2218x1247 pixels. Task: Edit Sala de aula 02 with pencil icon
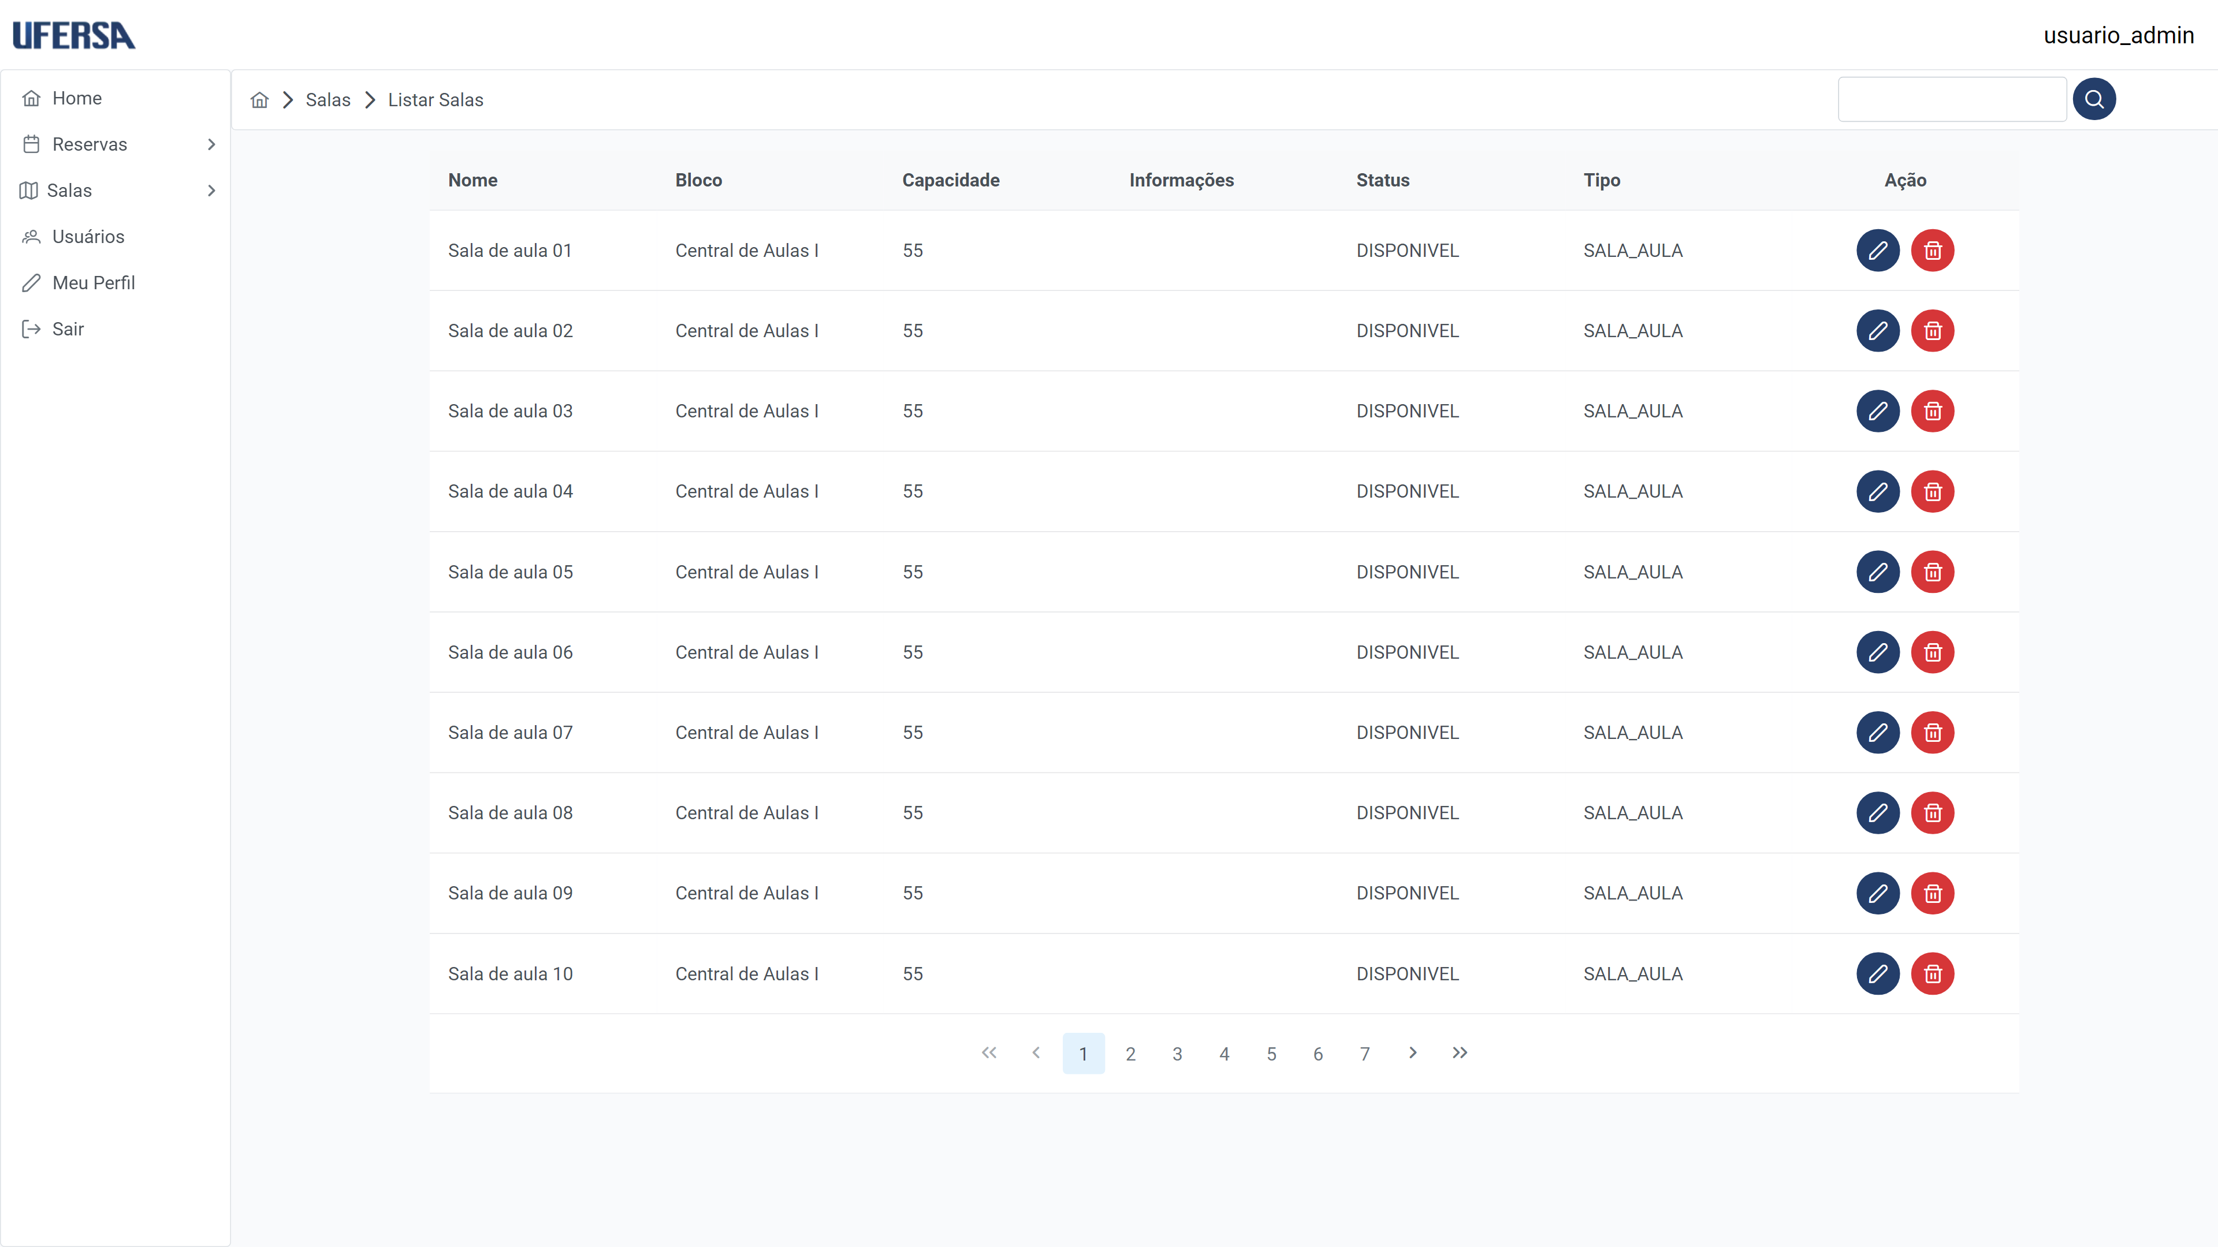click(x=1878, y=330)
